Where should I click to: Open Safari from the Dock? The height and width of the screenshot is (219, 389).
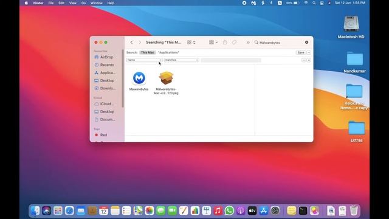(69, 211)
